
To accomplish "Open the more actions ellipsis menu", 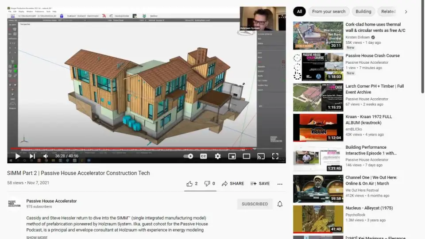I will tap(280, 184).
